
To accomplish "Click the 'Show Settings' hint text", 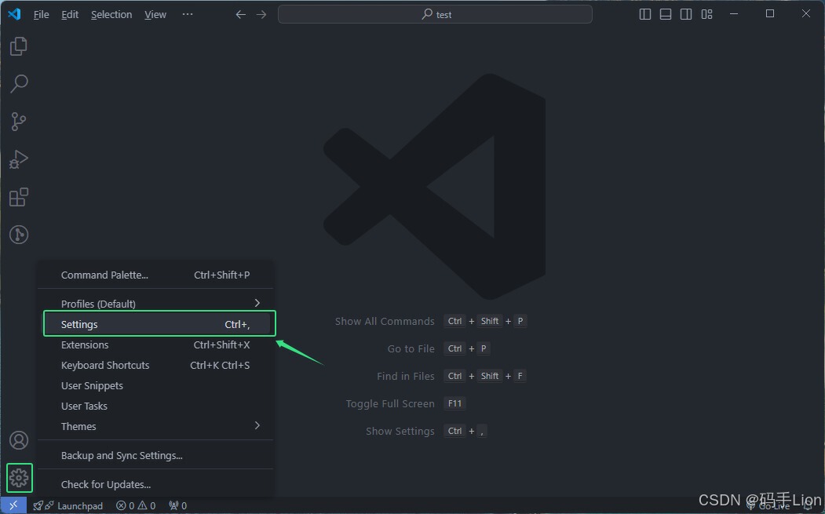I will (400, 432).
